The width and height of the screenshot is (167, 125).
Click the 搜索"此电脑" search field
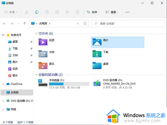click(128, 24)
